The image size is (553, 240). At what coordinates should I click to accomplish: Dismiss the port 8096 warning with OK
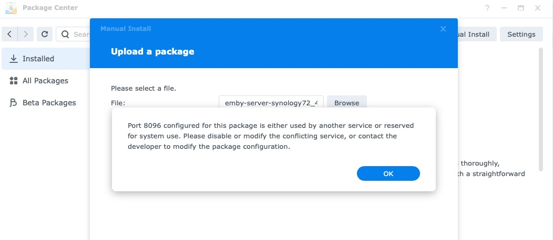[388, 173]
